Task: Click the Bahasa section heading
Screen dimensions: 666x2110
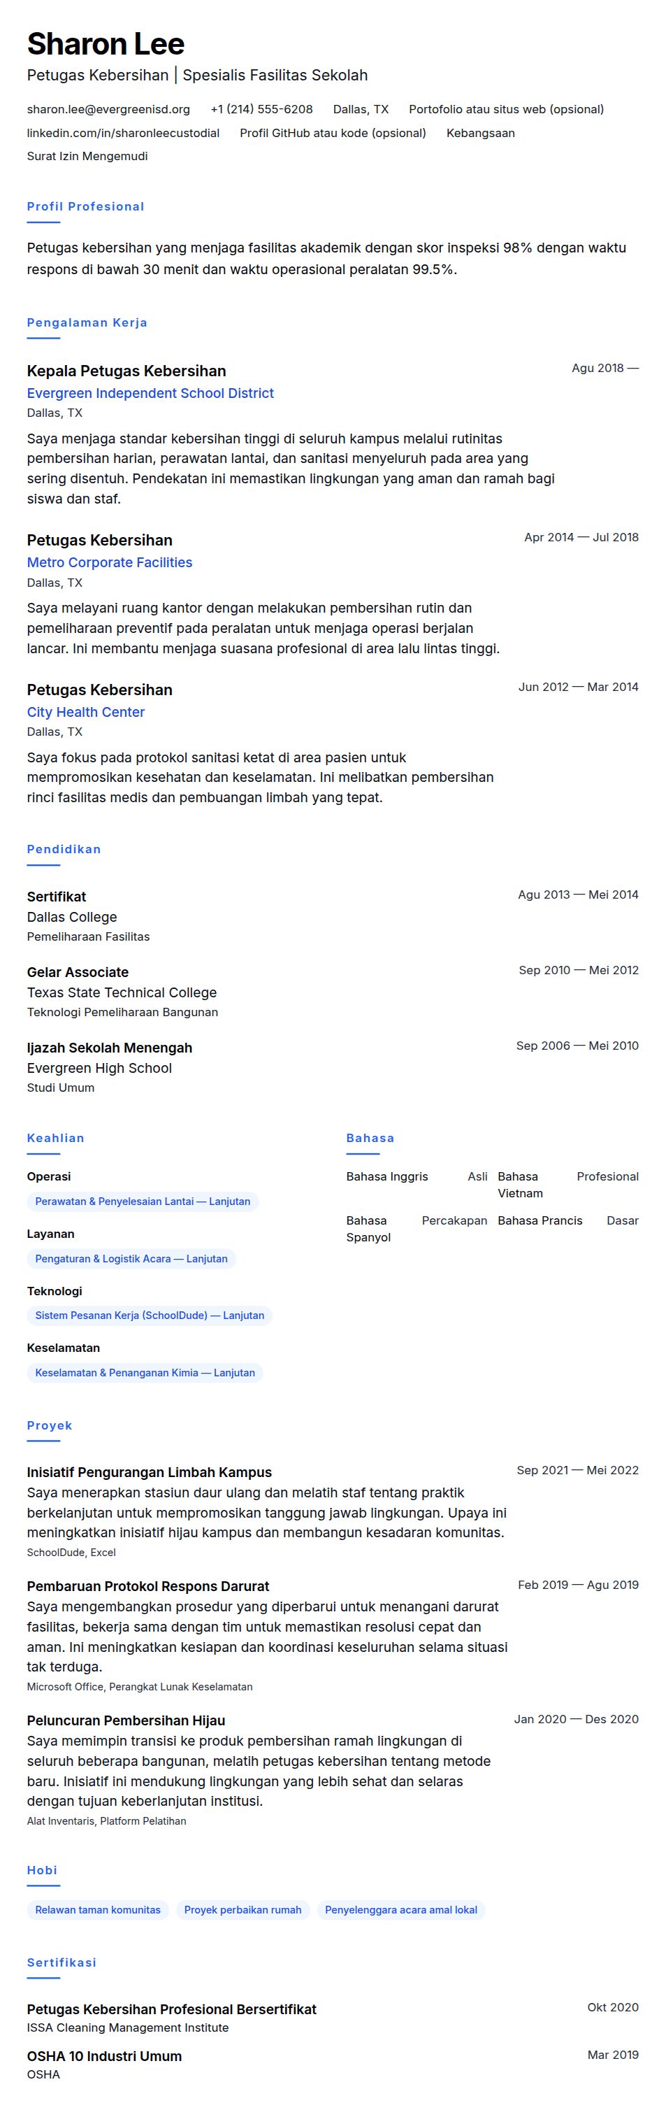Action: point(370,1139)
